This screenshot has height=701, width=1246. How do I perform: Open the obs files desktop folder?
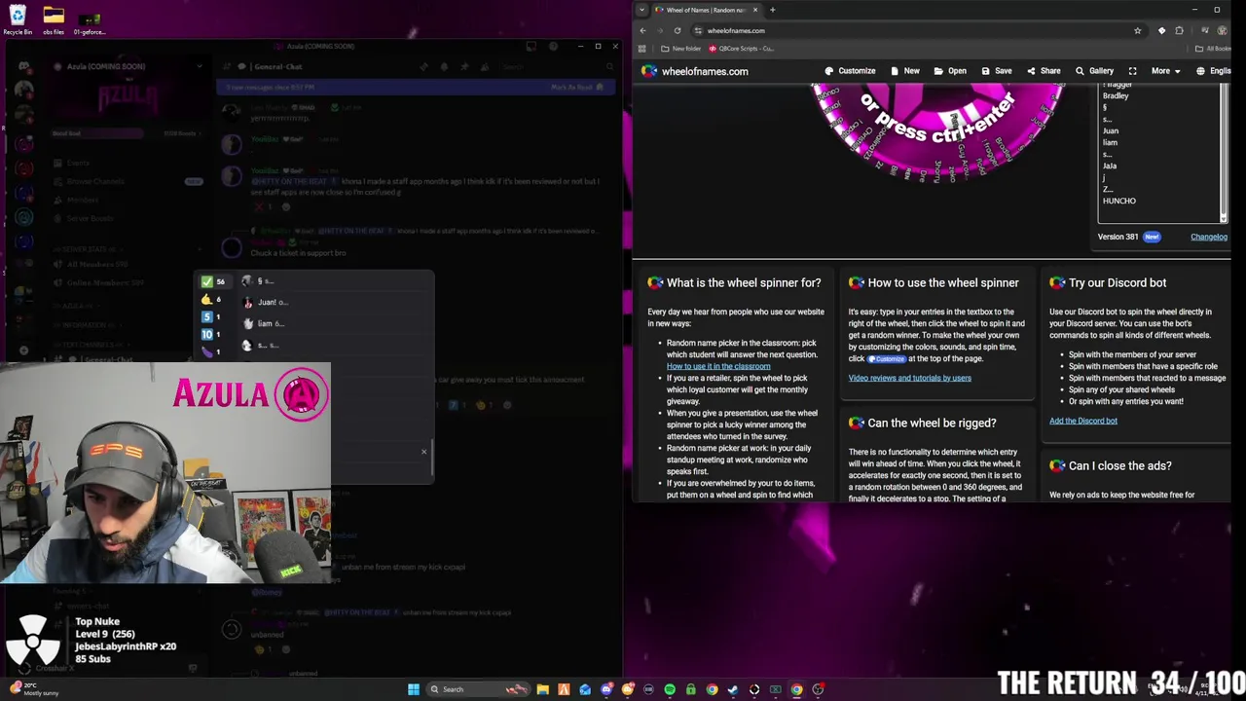[54, 19]
